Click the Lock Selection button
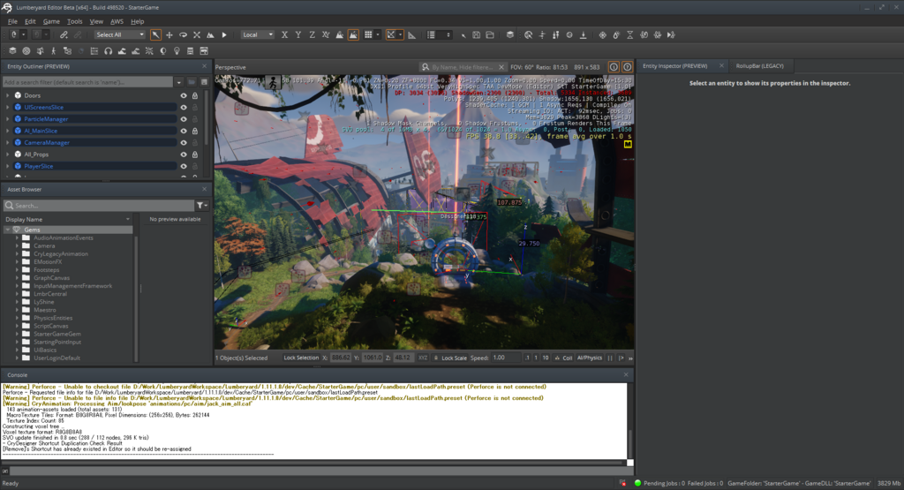This screenshot has width=904, height=490. point(301,358)
